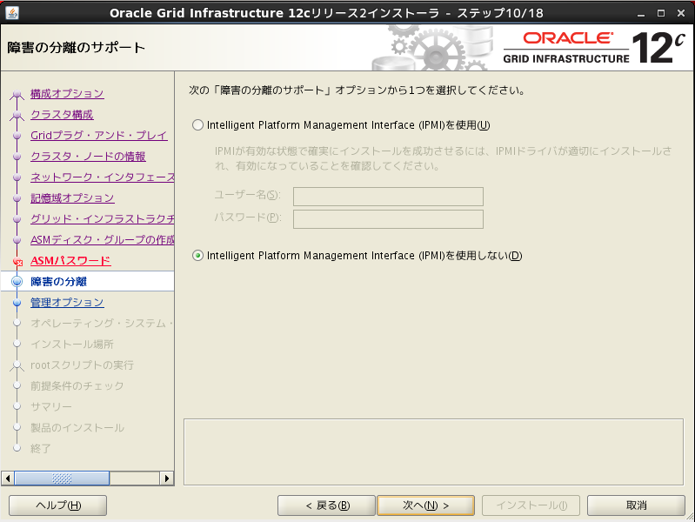Click the ASMパスワード error step icon
695x522 pixels.
point(17,261)
